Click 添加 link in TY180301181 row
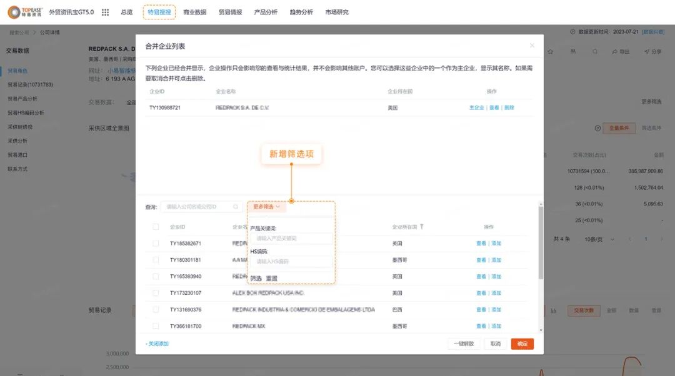 click(496, 260)
